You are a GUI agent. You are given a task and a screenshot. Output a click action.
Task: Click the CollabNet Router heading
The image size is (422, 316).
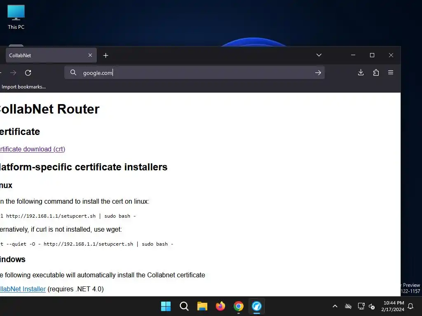(49, 109)
